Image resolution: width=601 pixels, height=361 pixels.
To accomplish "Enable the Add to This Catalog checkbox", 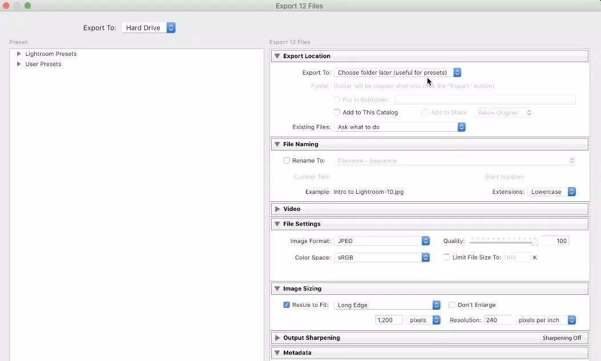I will point(337,112).
